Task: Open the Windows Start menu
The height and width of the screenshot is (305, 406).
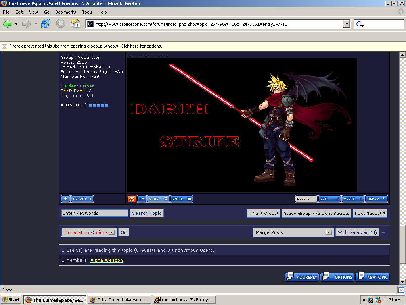Action: pos(11,300)
